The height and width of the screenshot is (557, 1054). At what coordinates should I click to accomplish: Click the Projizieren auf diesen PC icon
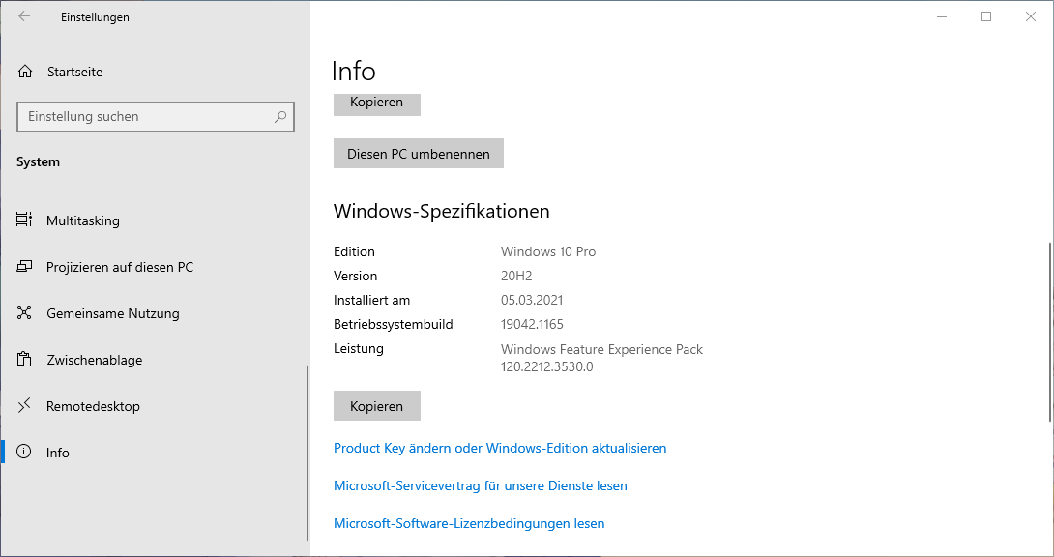coord(25,267)
